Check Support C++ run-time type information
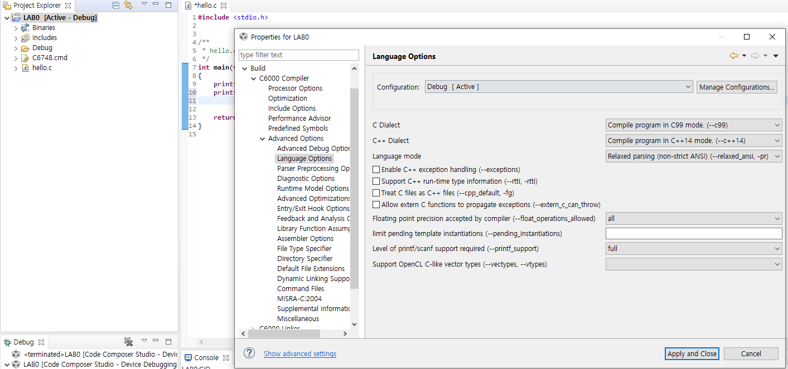Image resolution: width=788 pixels, height=369 pixels. coord(376,181)
